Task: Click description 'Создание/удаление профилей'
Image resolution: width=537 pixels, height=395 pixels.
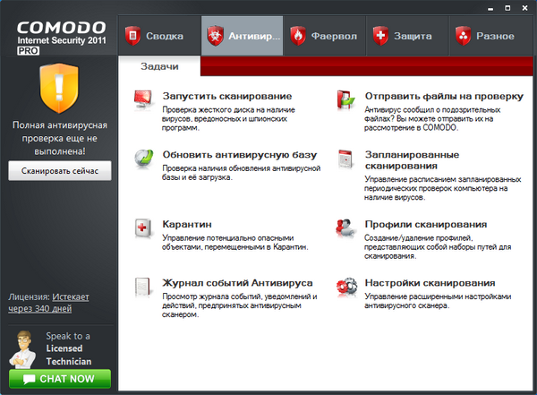Action: click(438, 247)
